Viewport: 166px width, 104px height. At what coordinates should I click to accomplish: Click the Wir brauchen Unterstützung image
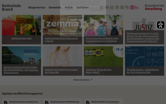point(21,55)
